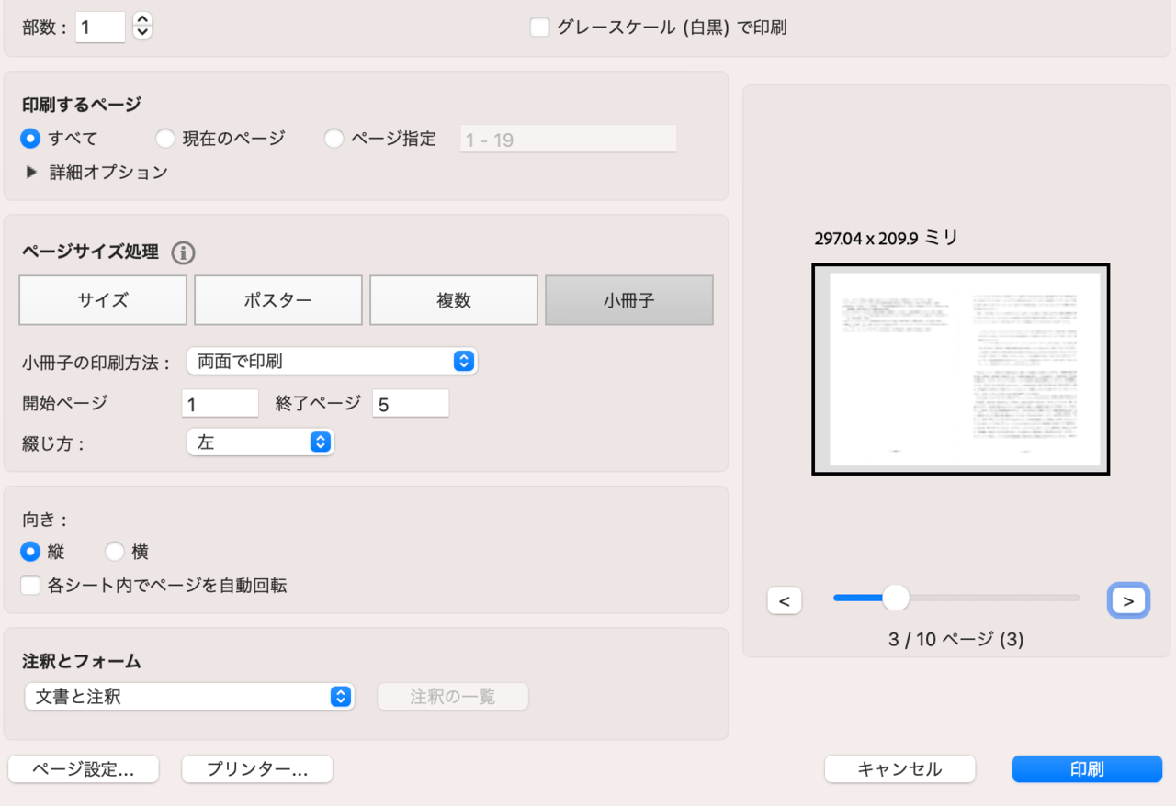Choose the 複数 page sizing option
The width and height of the screenshot is (1176, 806).
(454, 300)
